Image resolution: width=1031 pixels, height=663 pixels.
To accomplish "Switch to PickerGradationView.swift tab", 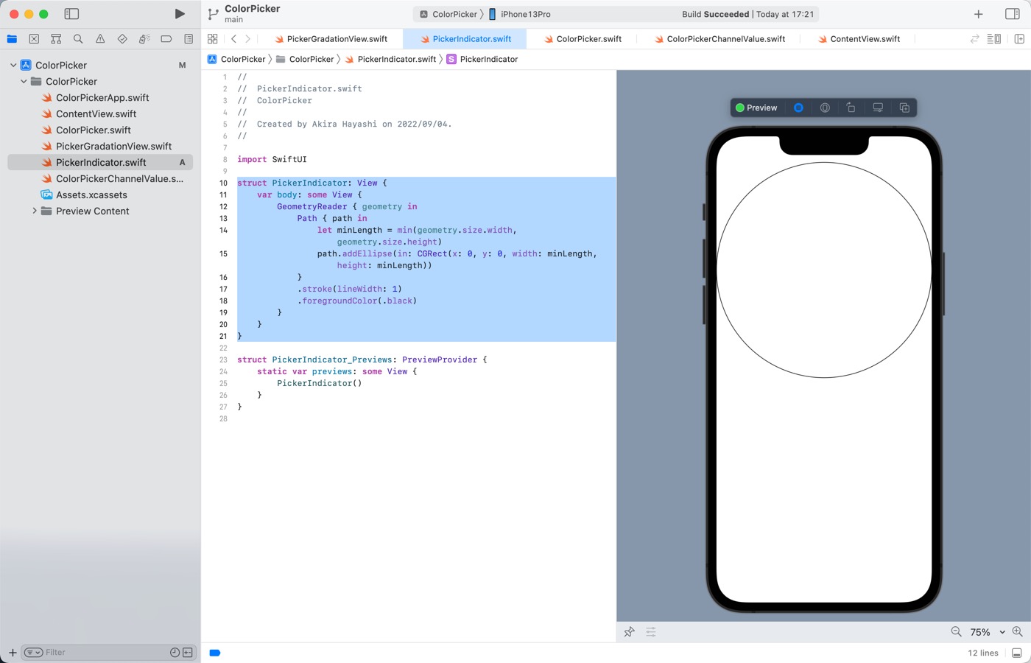I will (x=331, y=39).
